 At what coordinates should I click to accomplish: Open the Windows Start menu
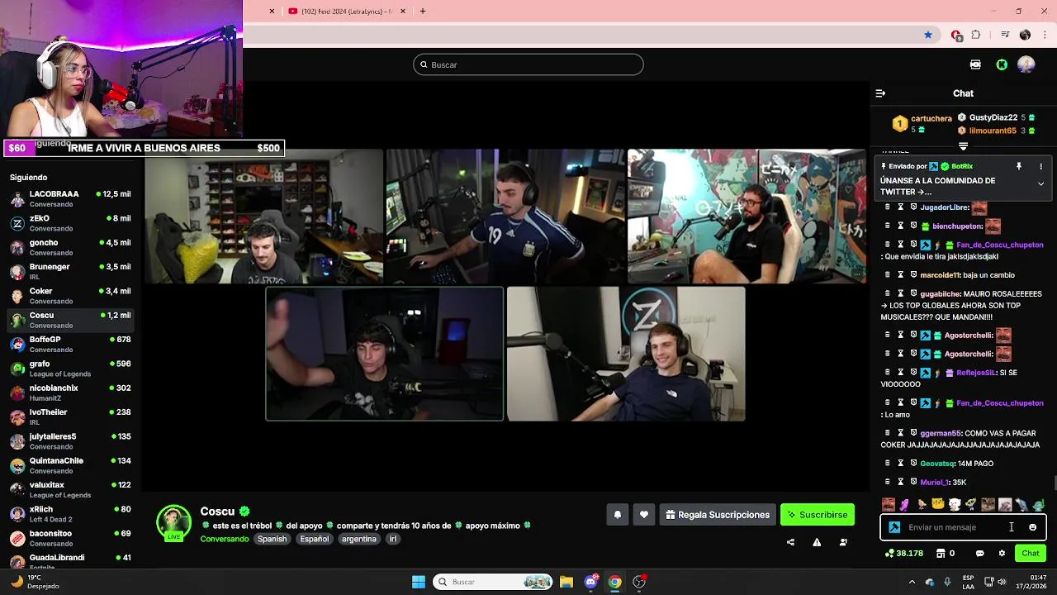click(x=419, y=582)
